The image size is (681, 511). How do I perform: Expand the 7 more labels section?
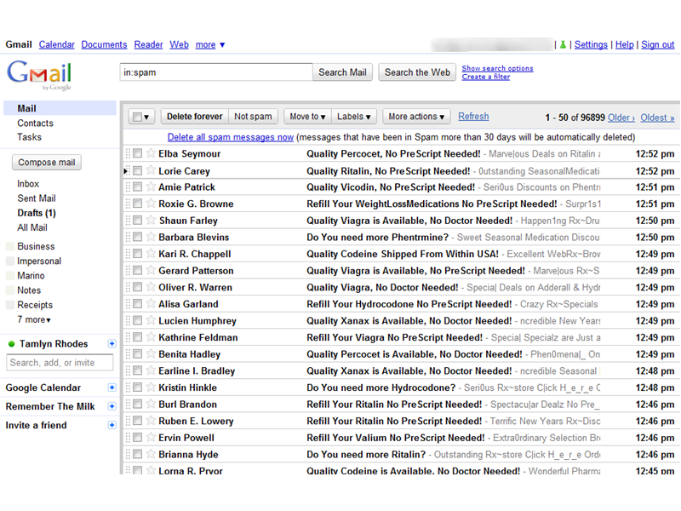(32, 319)
